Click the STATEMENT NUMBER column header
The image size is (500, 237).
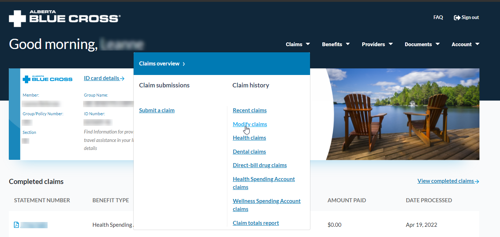pyautogui.click(x=42, y=200)
